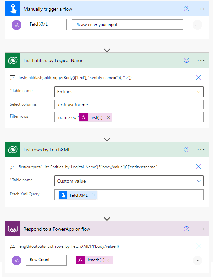Screen dimensions: 213x277
Task: Click the Respond to a PowerApp or flow icon
Action: point(13,229)
